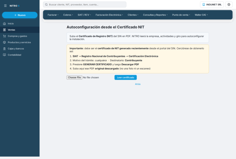
Task: Open Contabilidad section
Action: click(x=20, y=55)
